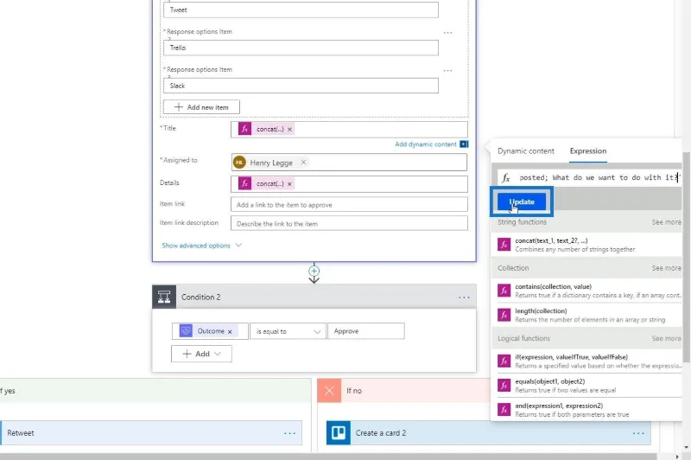Click the Outcome approval icon
The width and height of the screenshot is (691, 460).
pyautogui.click(x=186, y=331)
